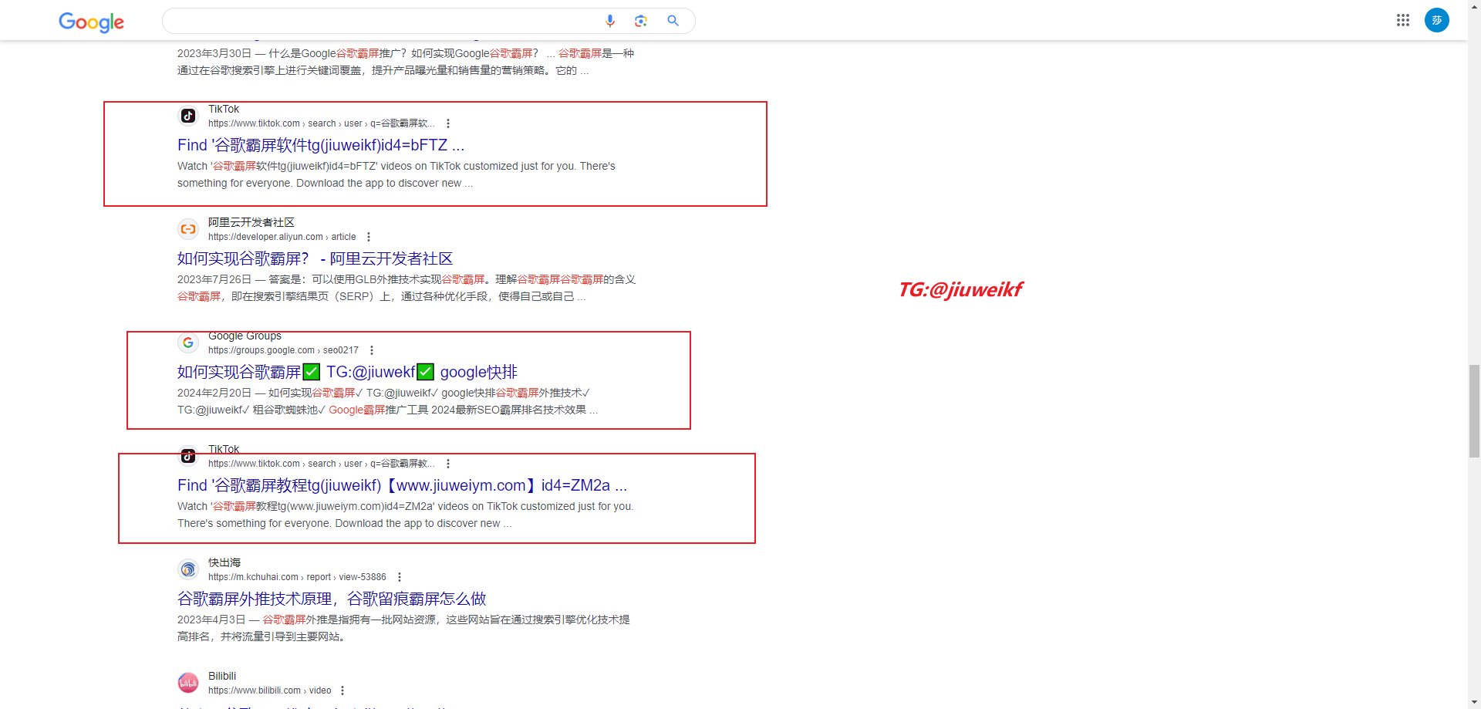Open the Google Groups google快排 result title
Screen dimensions: 1481x709
347,372
